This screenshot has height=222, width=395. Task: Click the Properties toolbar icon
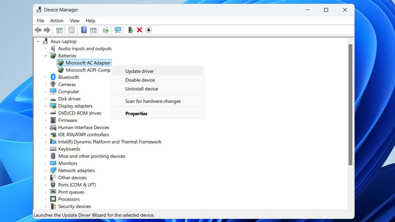coord(72,30)
